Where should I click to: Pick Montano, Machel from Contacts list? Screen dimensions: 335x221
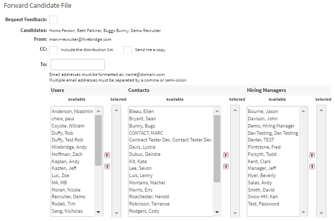pos(147,183)
